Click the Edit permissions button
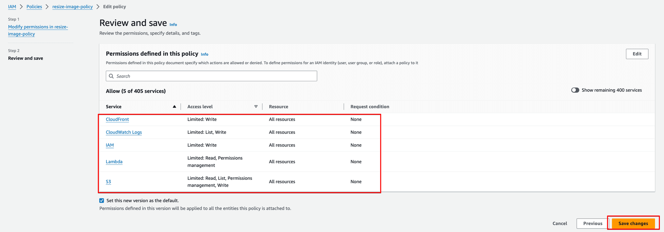Image resolution: width=664 pixels, height=232 pixels. click(x=637, y=54)
